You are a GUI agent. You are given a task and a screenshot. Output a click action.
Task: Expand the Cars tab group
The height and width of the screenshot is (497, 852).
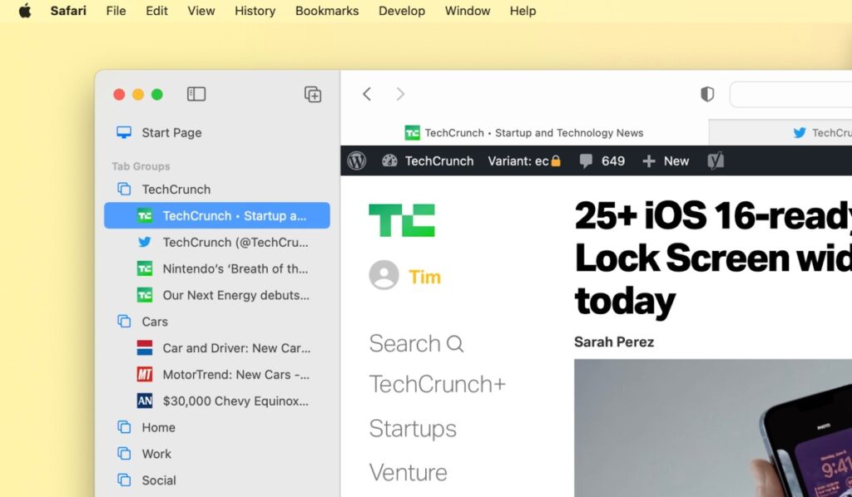click(x=155, y=322)
